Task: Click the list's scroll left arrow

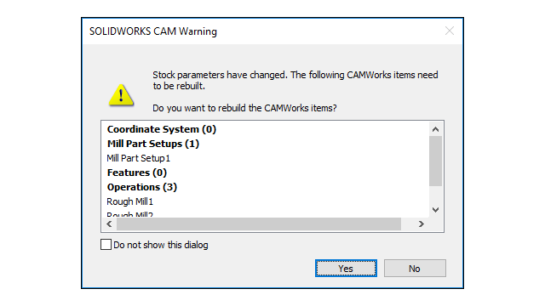Action: 109,224
